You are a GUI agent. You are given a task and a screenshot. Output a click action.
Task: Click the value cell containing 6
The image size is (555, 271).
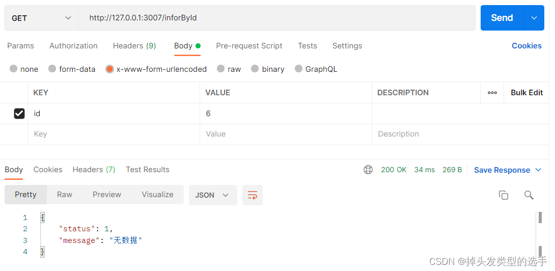[286, 114]
